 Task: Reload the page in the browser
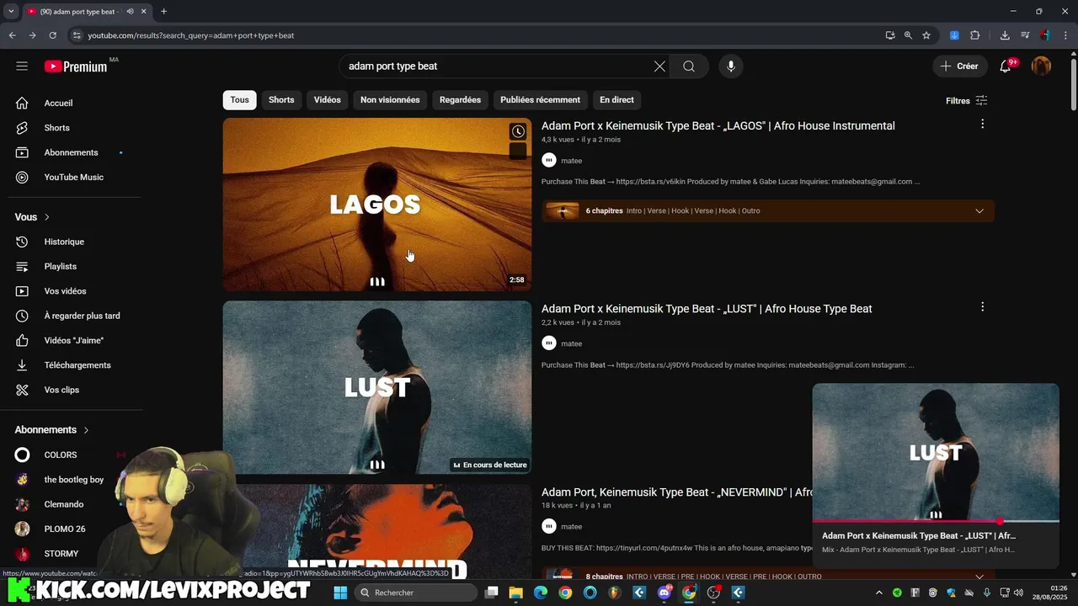click(52, 35)
